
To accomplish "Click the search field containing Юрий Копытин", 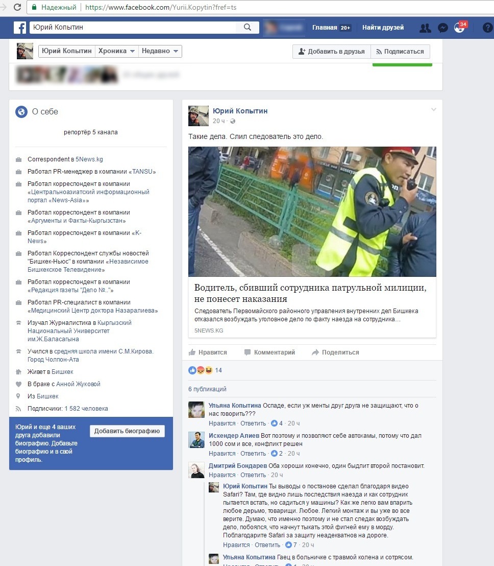I will click(135, 28).
